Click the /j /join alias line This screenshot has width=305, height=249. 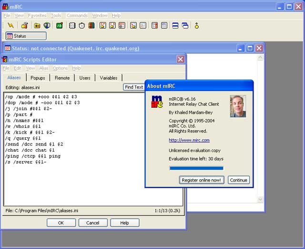click(x=29, y=109)
